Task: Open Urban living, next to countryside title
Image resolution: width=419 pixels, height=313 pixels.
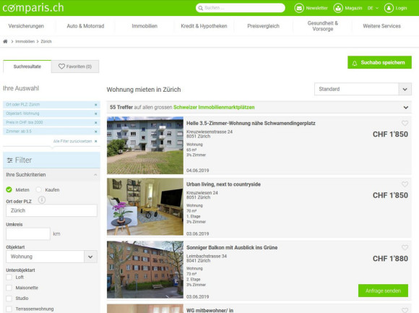Action: 223,184
